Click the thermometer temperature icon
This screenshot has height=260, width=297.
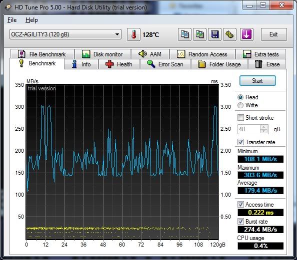click(133, 34)
